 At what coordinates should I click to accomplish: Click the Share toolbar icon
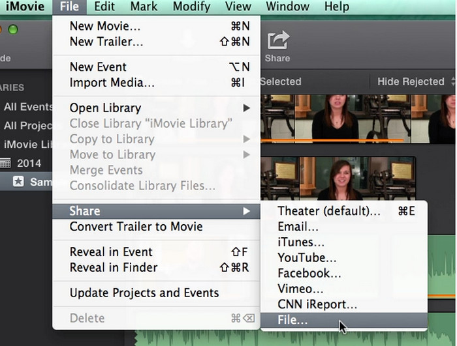click(x=277, y=42)
